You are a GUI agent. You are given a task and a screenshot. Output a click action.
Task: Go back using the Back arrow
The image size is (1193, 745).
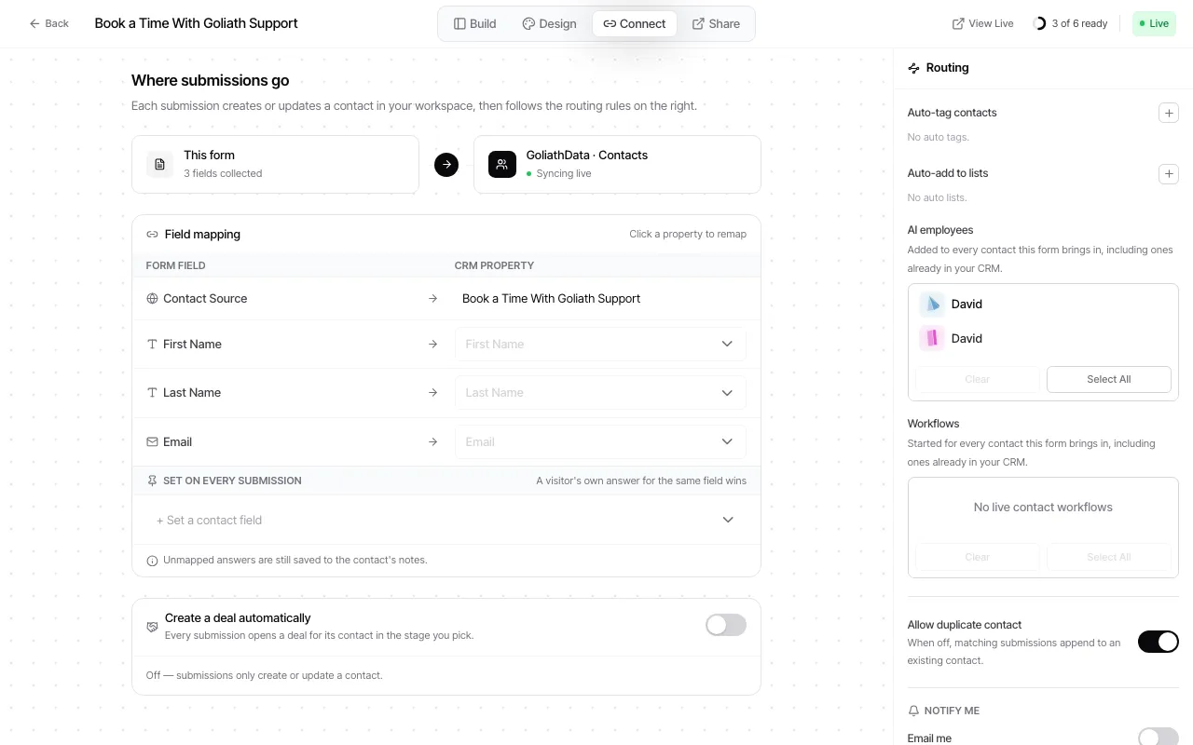click(48, 23)
